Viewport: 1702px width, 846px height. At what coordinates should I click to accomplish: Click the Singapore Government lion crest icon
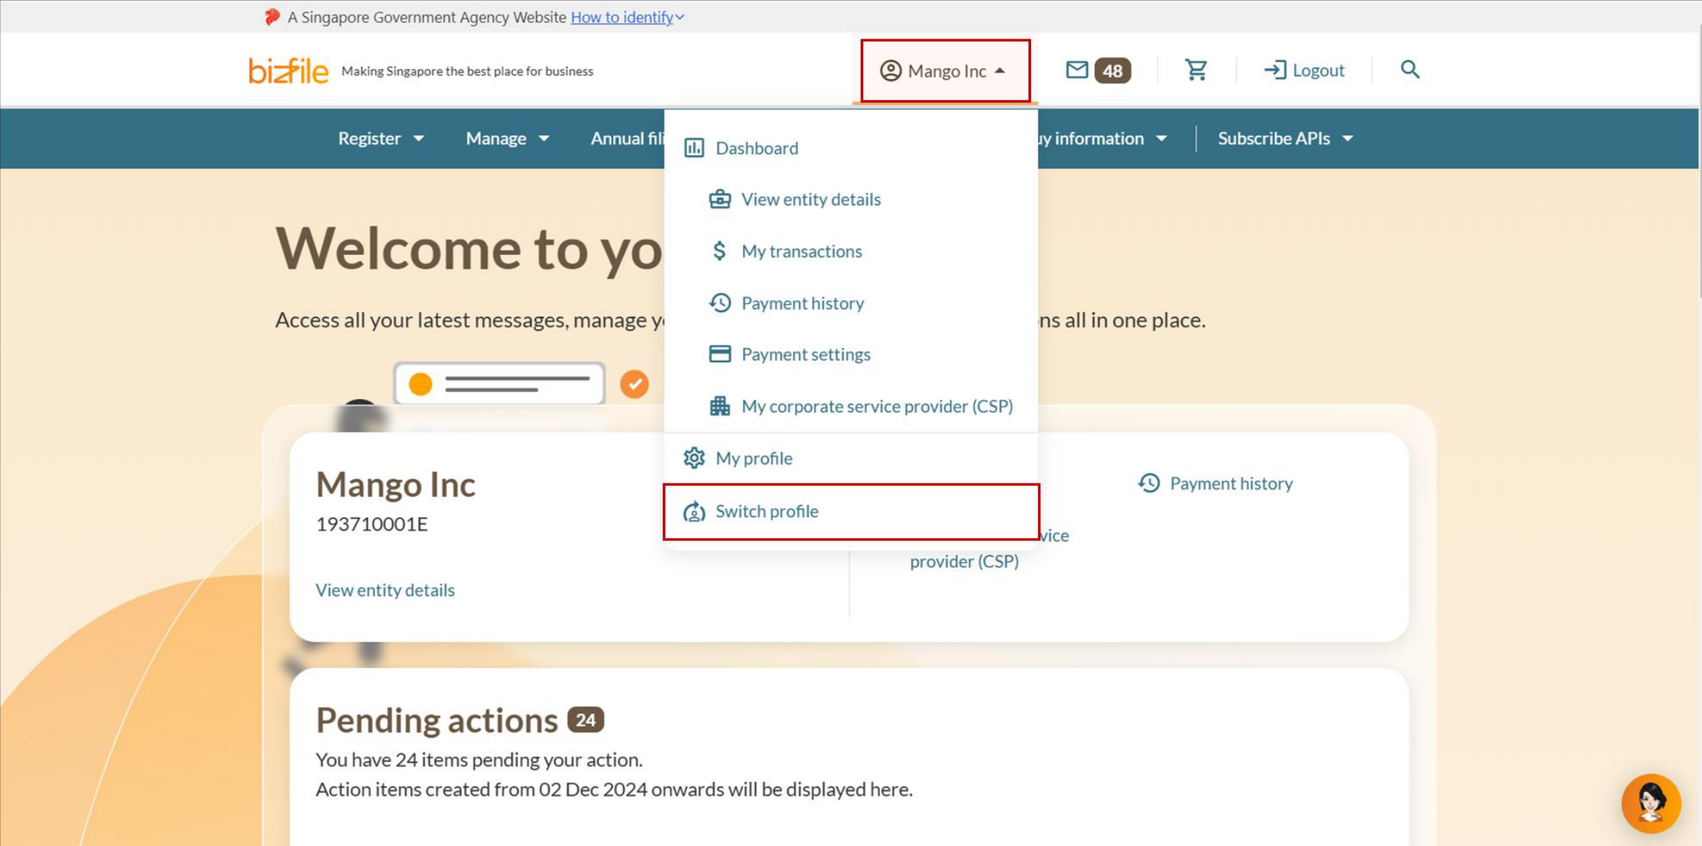272,17
